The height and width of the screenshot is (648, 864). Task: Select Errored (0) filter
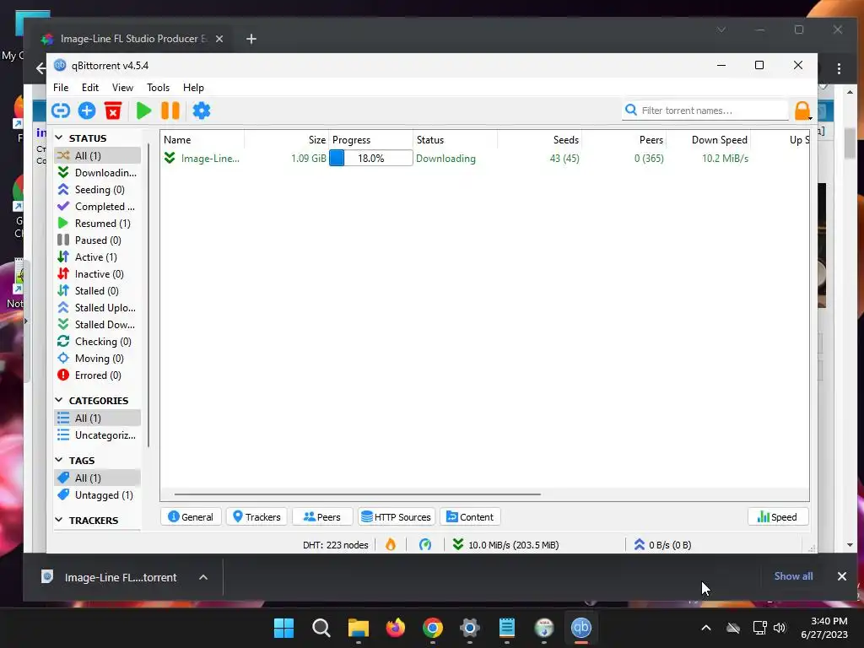98,375
